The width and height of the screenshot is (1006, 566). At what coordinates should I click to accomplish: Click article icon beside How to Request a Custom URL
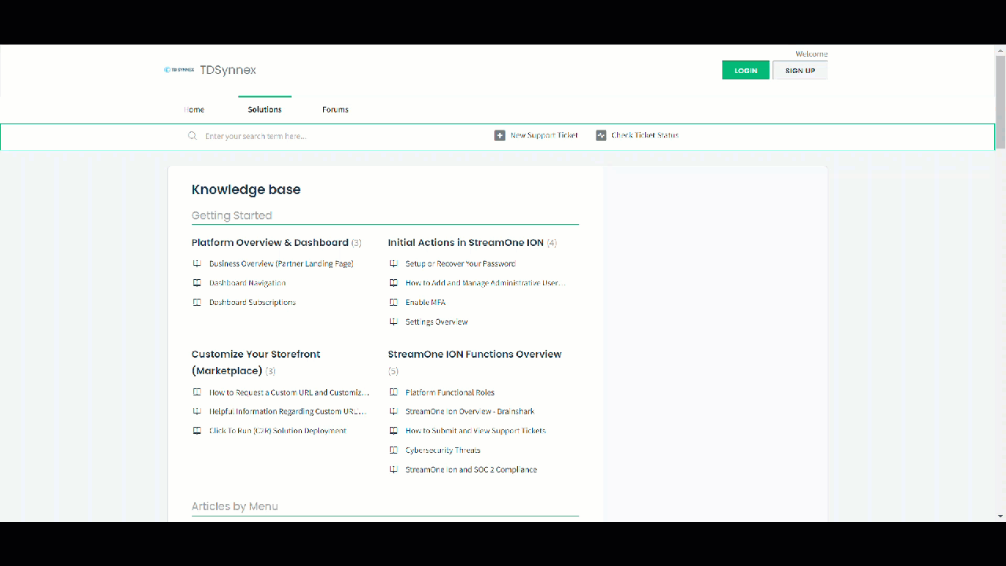[x=197, y=392]
